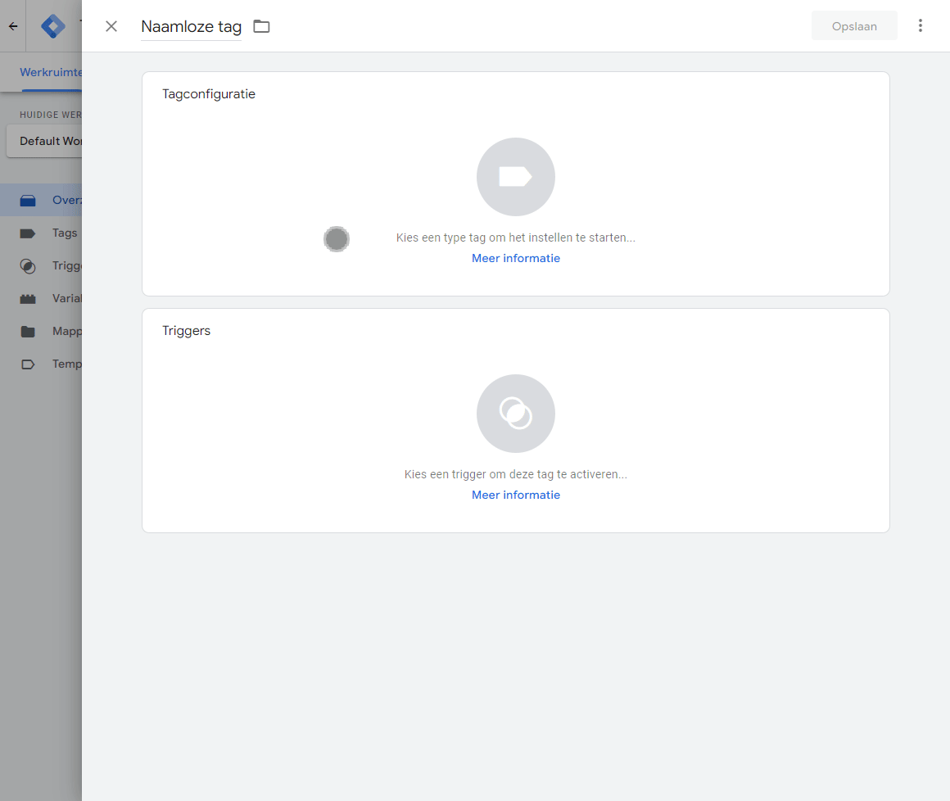Screen dimensions: 950x801
Task: Close the tag editor panel
Action: click(111, 26)
